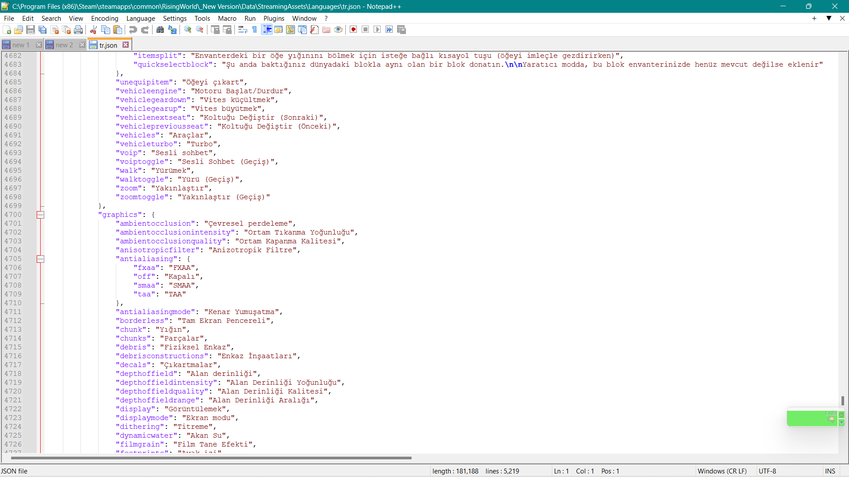Toggle the Show Indent Guide button

(x=267, y=30)
